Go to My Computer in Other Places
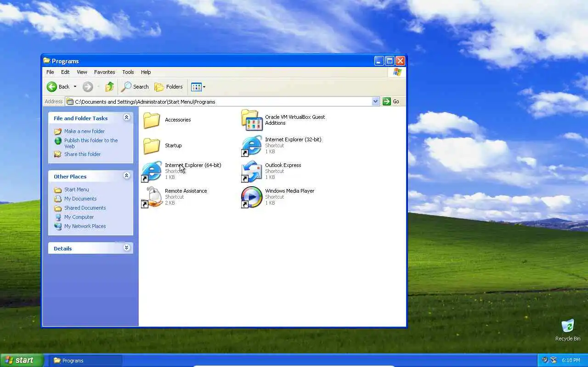588x367 pixels. coord(79,217)
